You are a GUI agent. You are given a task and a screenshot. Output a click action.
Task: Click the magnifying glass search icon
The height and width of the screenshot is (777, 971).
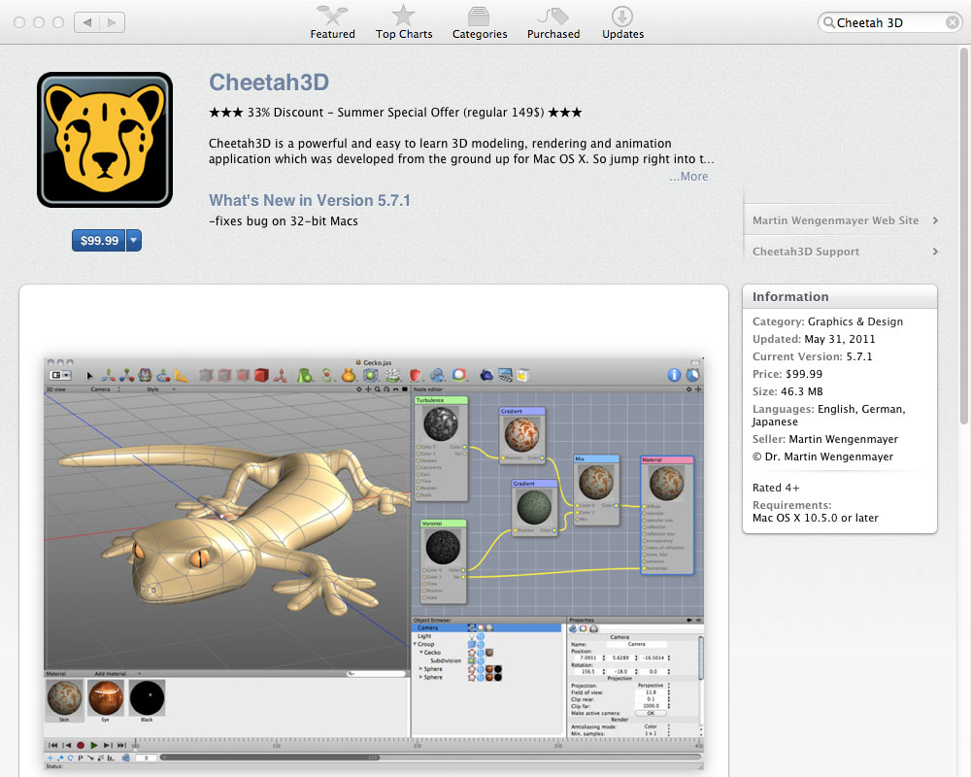click(x=828, y=23)
